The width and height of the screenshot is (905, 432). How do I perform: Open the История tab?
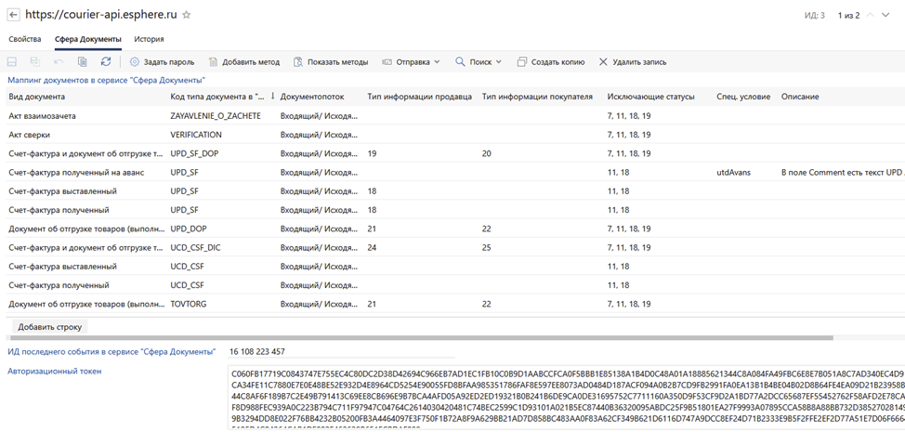point(149,39)
